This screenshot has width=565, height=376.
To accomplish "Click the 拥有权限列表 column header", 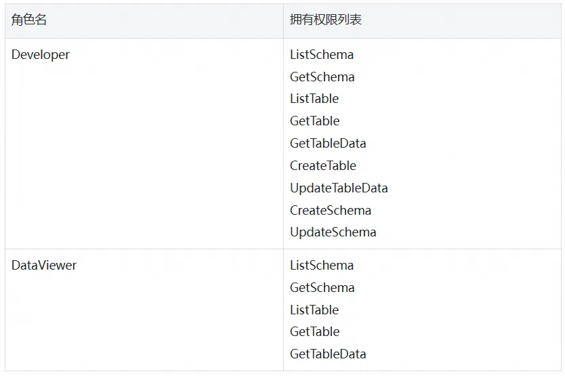I will tap(325, 20).
